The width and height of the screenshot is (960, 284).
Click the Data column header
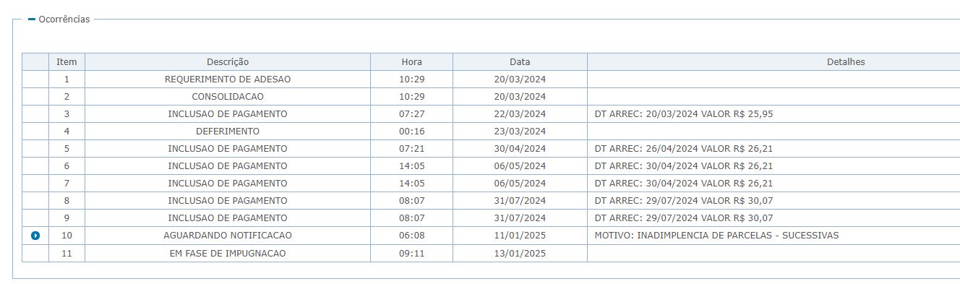(520, 62)
